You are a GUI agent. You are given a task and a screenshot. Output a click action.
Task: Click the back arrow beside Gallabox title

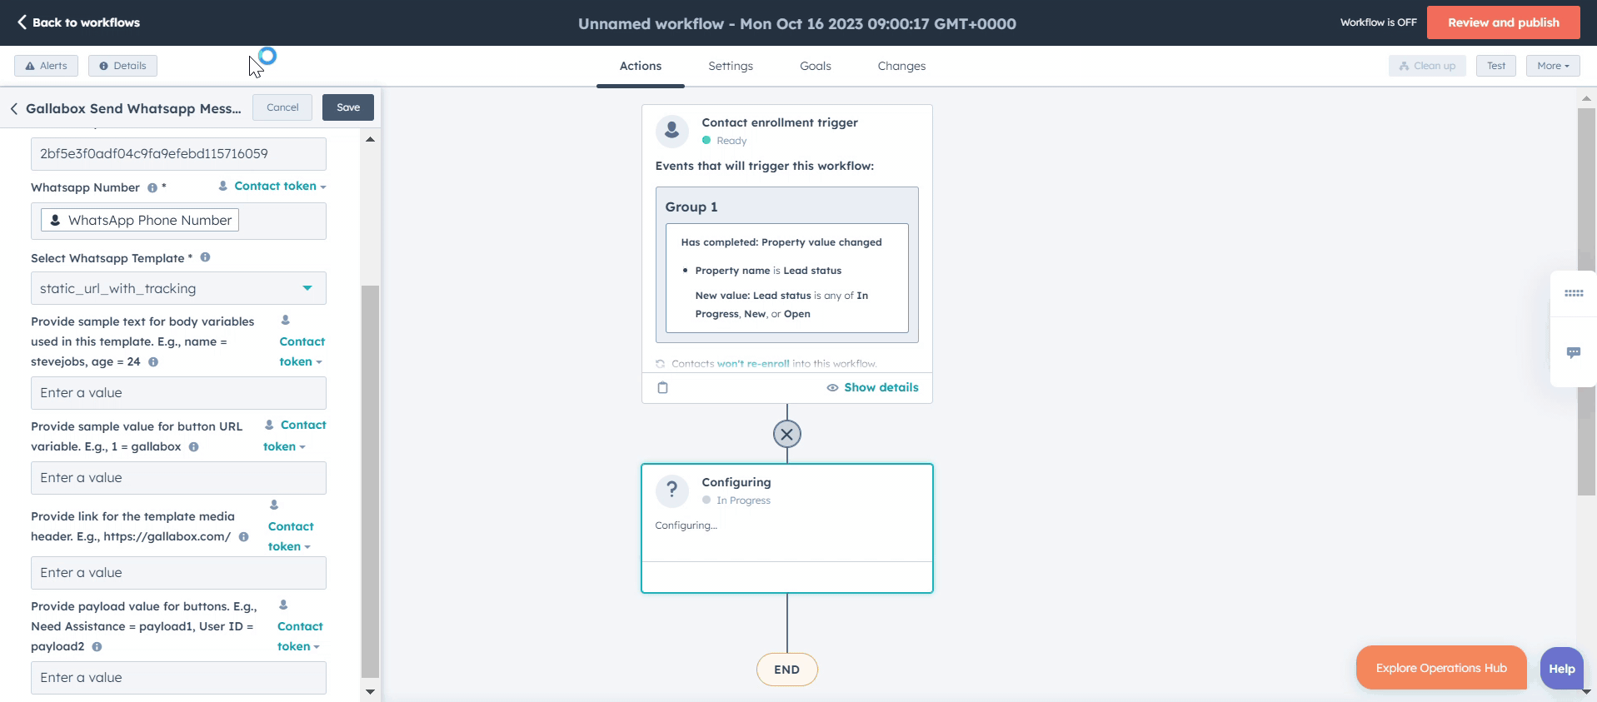(x=14, y=108)
